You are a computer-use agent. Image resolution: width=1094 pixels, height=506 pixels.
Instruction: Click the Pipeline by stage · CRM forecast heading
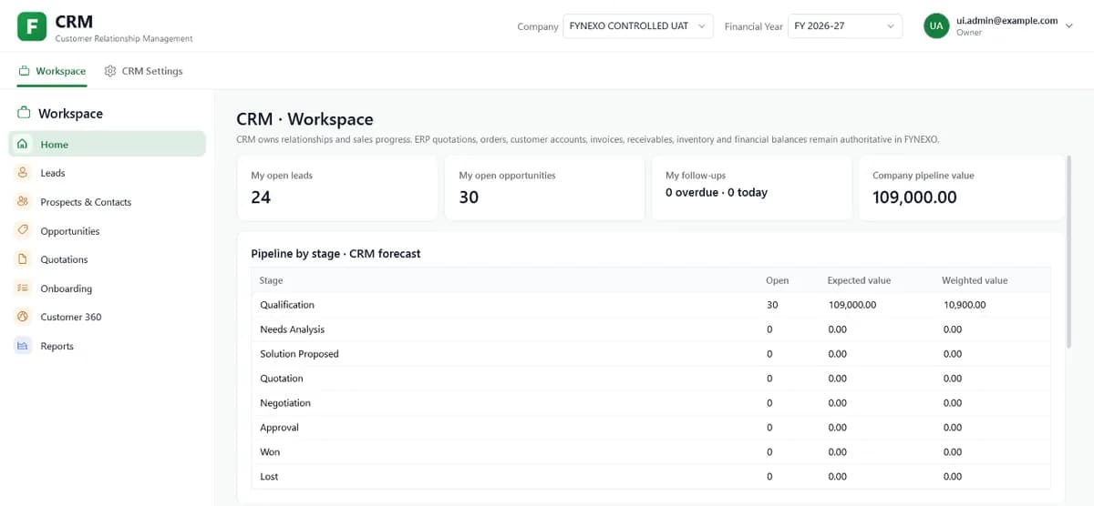pos(335,254)
